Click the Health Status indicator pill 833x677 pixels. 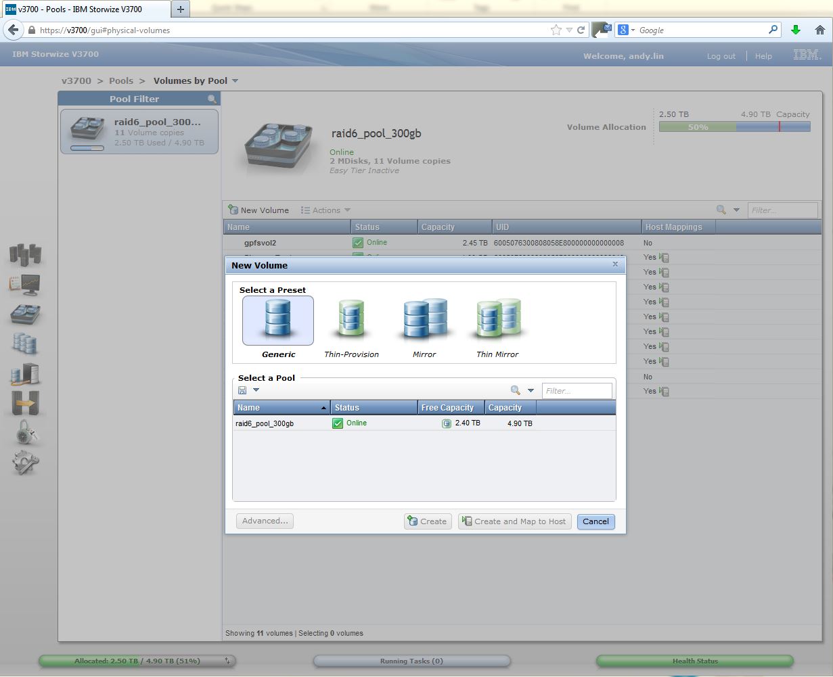pos(695,661)
